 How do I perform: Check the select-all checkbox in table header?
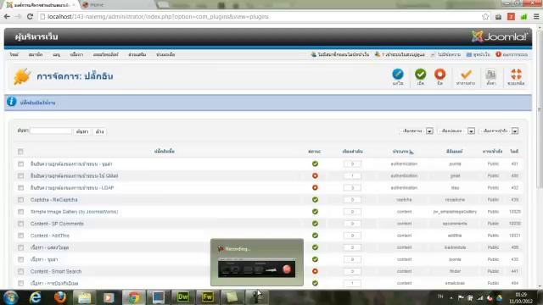tap(20, 152)
